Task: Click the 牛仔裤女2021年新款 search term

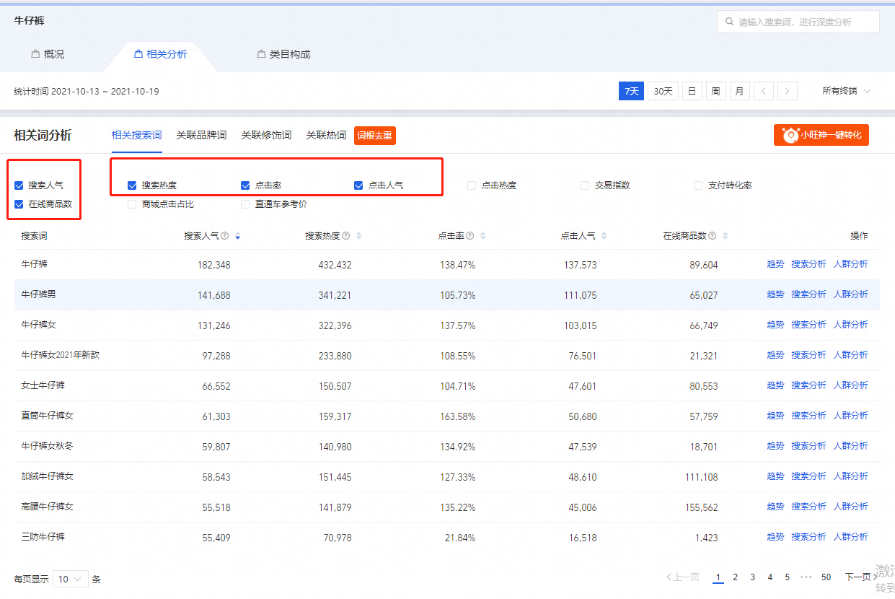Action: tap(60, 355)
